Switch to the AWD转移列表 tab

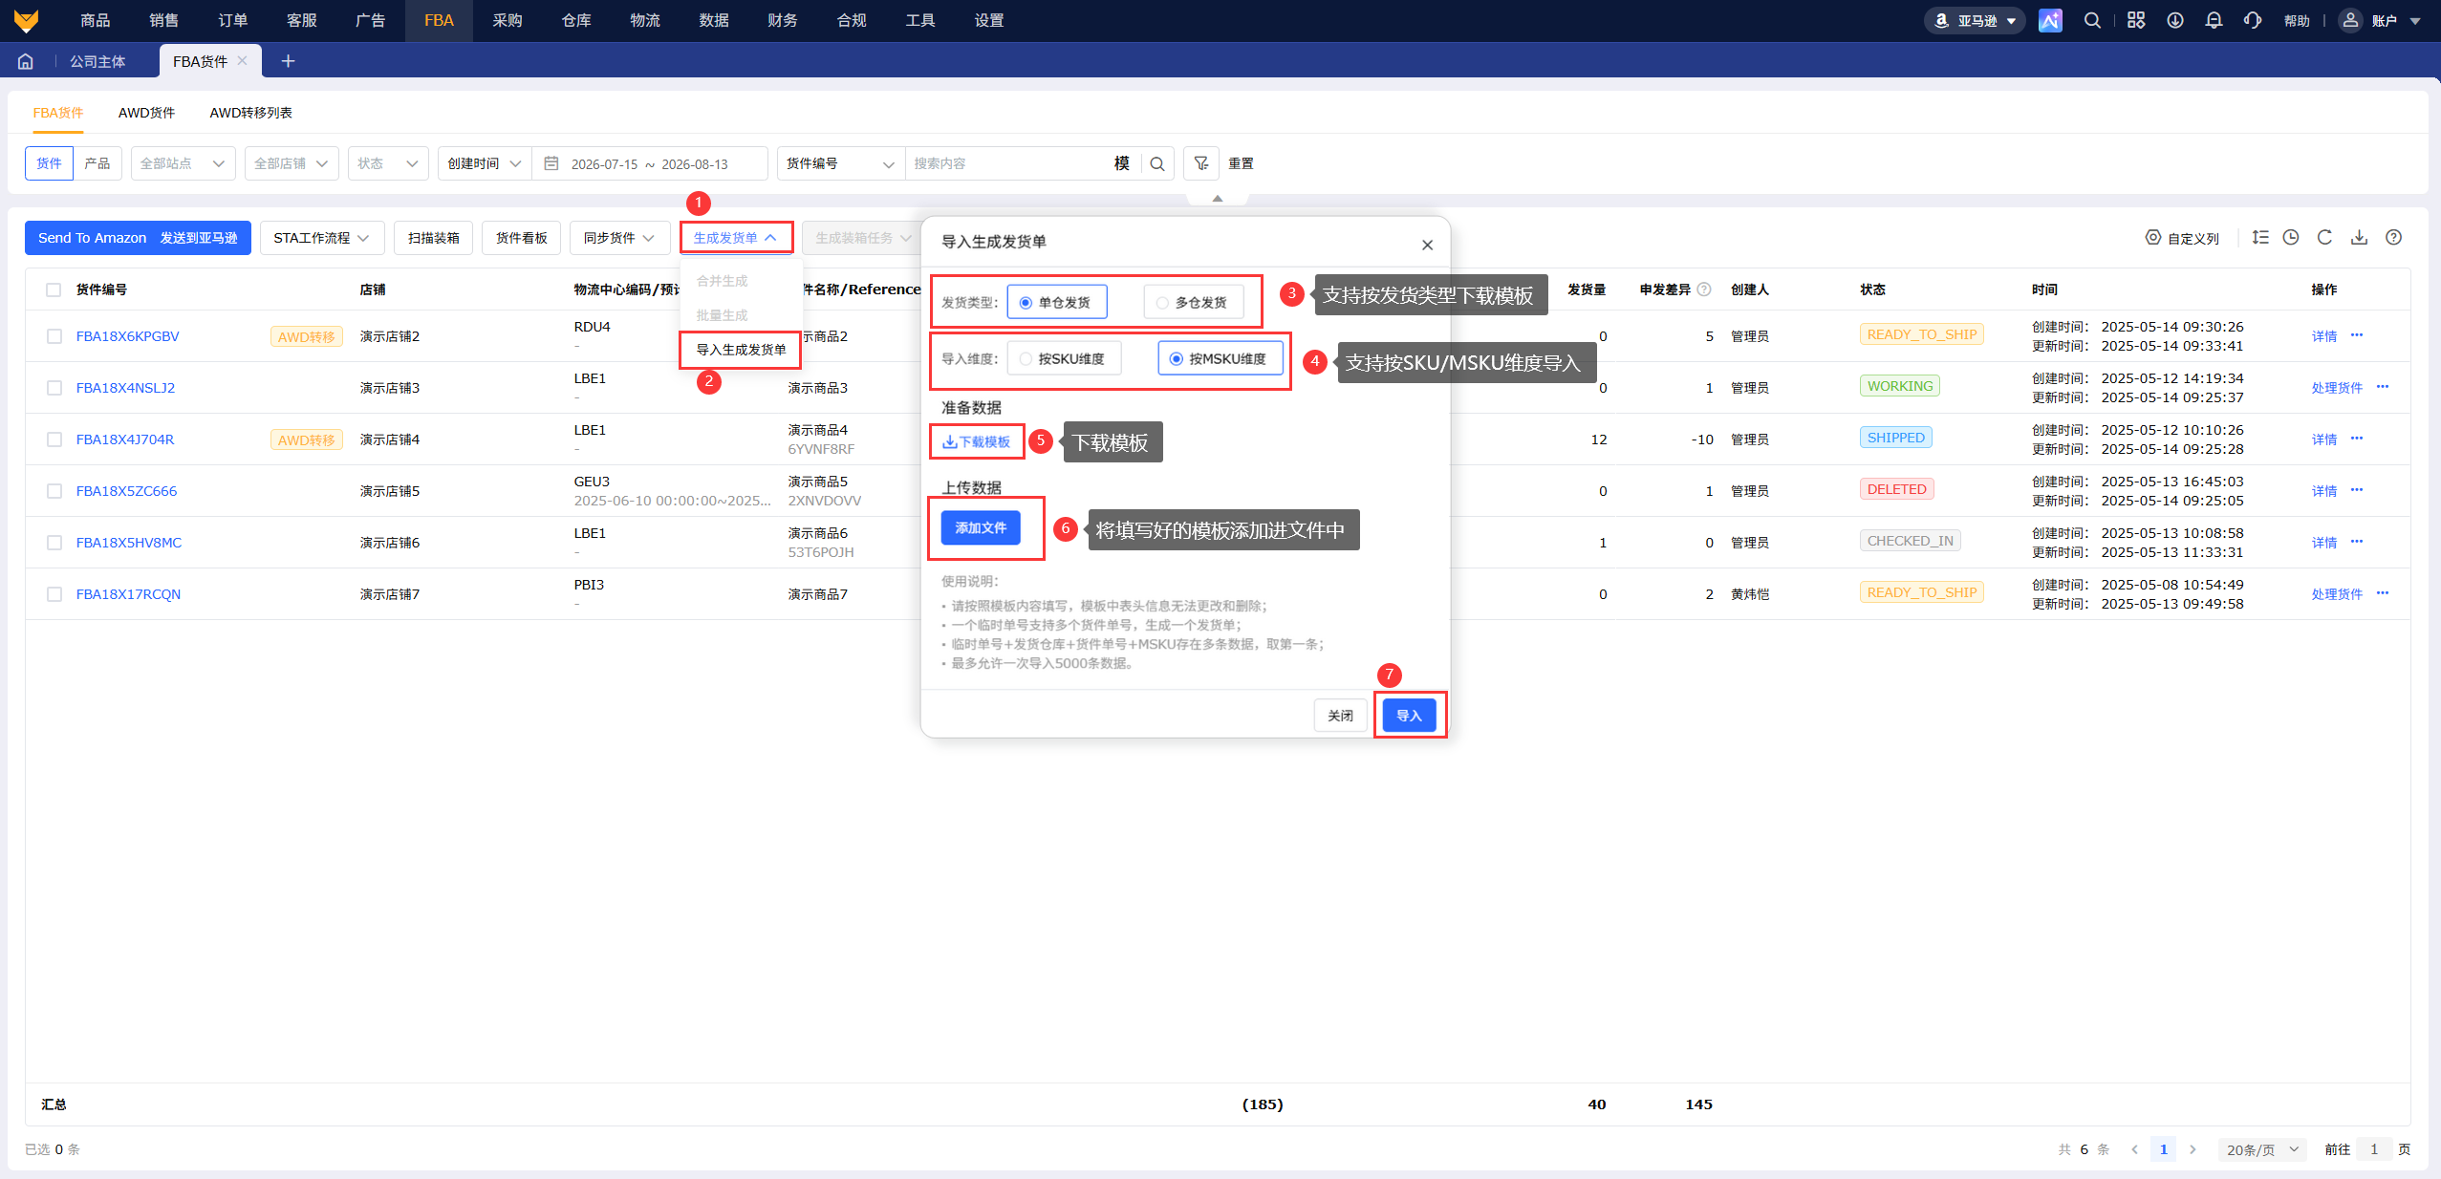point(250,113)
